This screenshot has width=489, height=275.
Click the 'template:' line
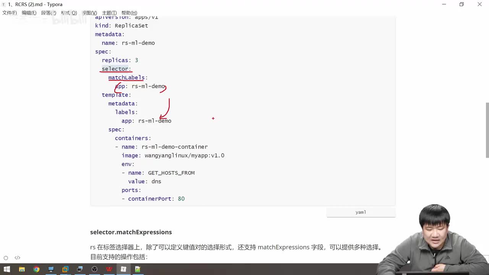117,95
